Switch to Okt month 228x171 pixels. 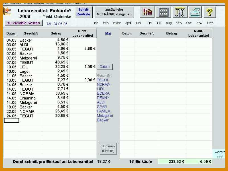189,23
